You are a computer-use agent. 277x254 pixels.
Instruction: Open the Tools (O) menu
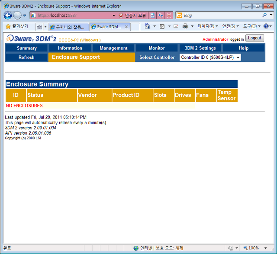pyautogui.click(x=252, y=26)
